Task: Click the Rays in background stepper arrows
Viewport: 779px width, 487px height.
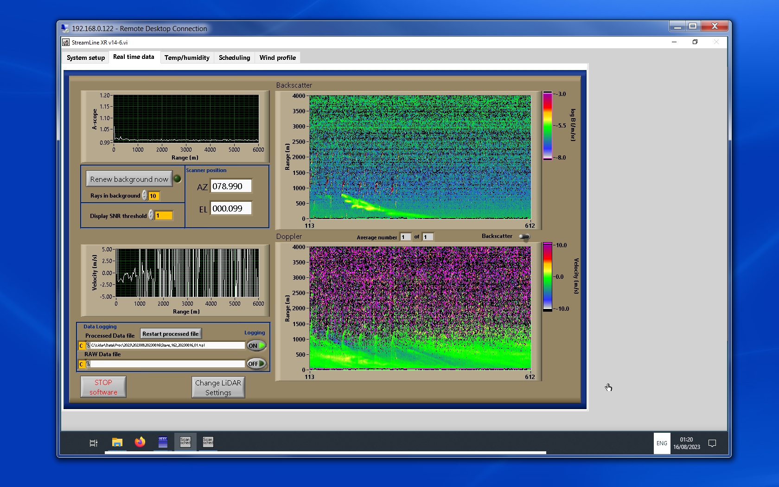Action: [x=145, y=196]
